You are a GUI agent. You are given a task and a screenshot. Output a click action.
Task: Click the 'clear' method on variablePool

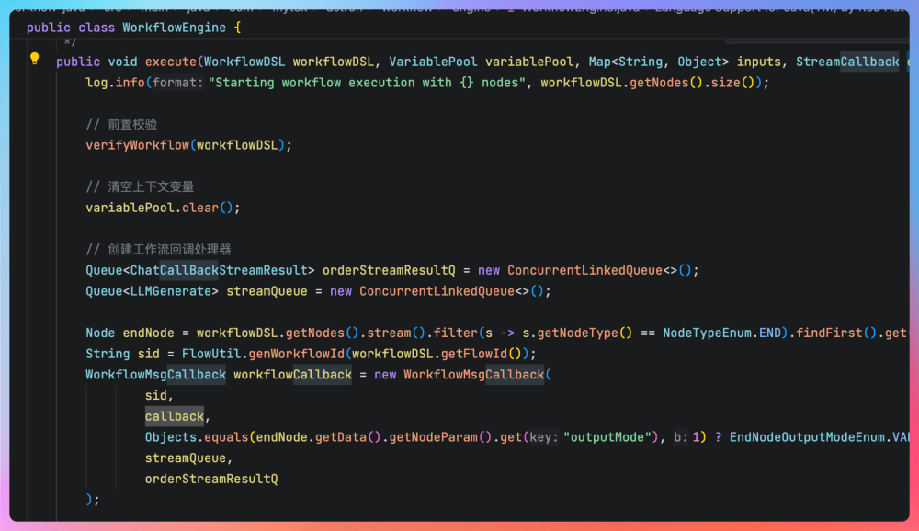(x=199, y=208)
